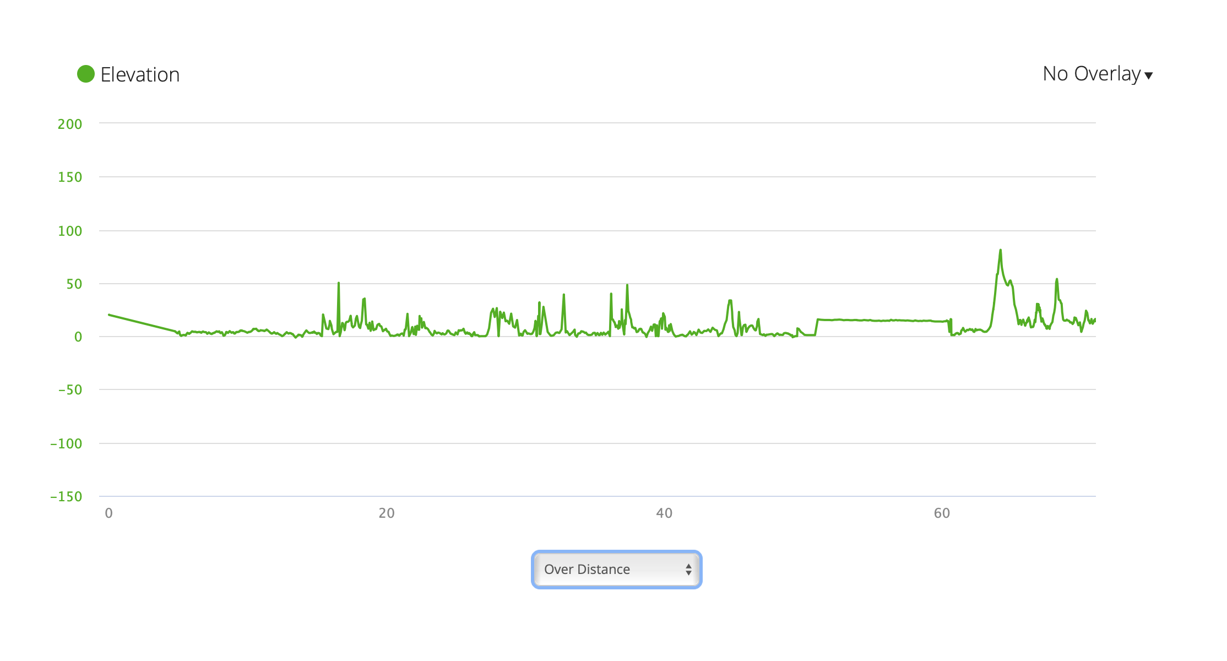Click the −50 elevation axis label

[70, 390]
